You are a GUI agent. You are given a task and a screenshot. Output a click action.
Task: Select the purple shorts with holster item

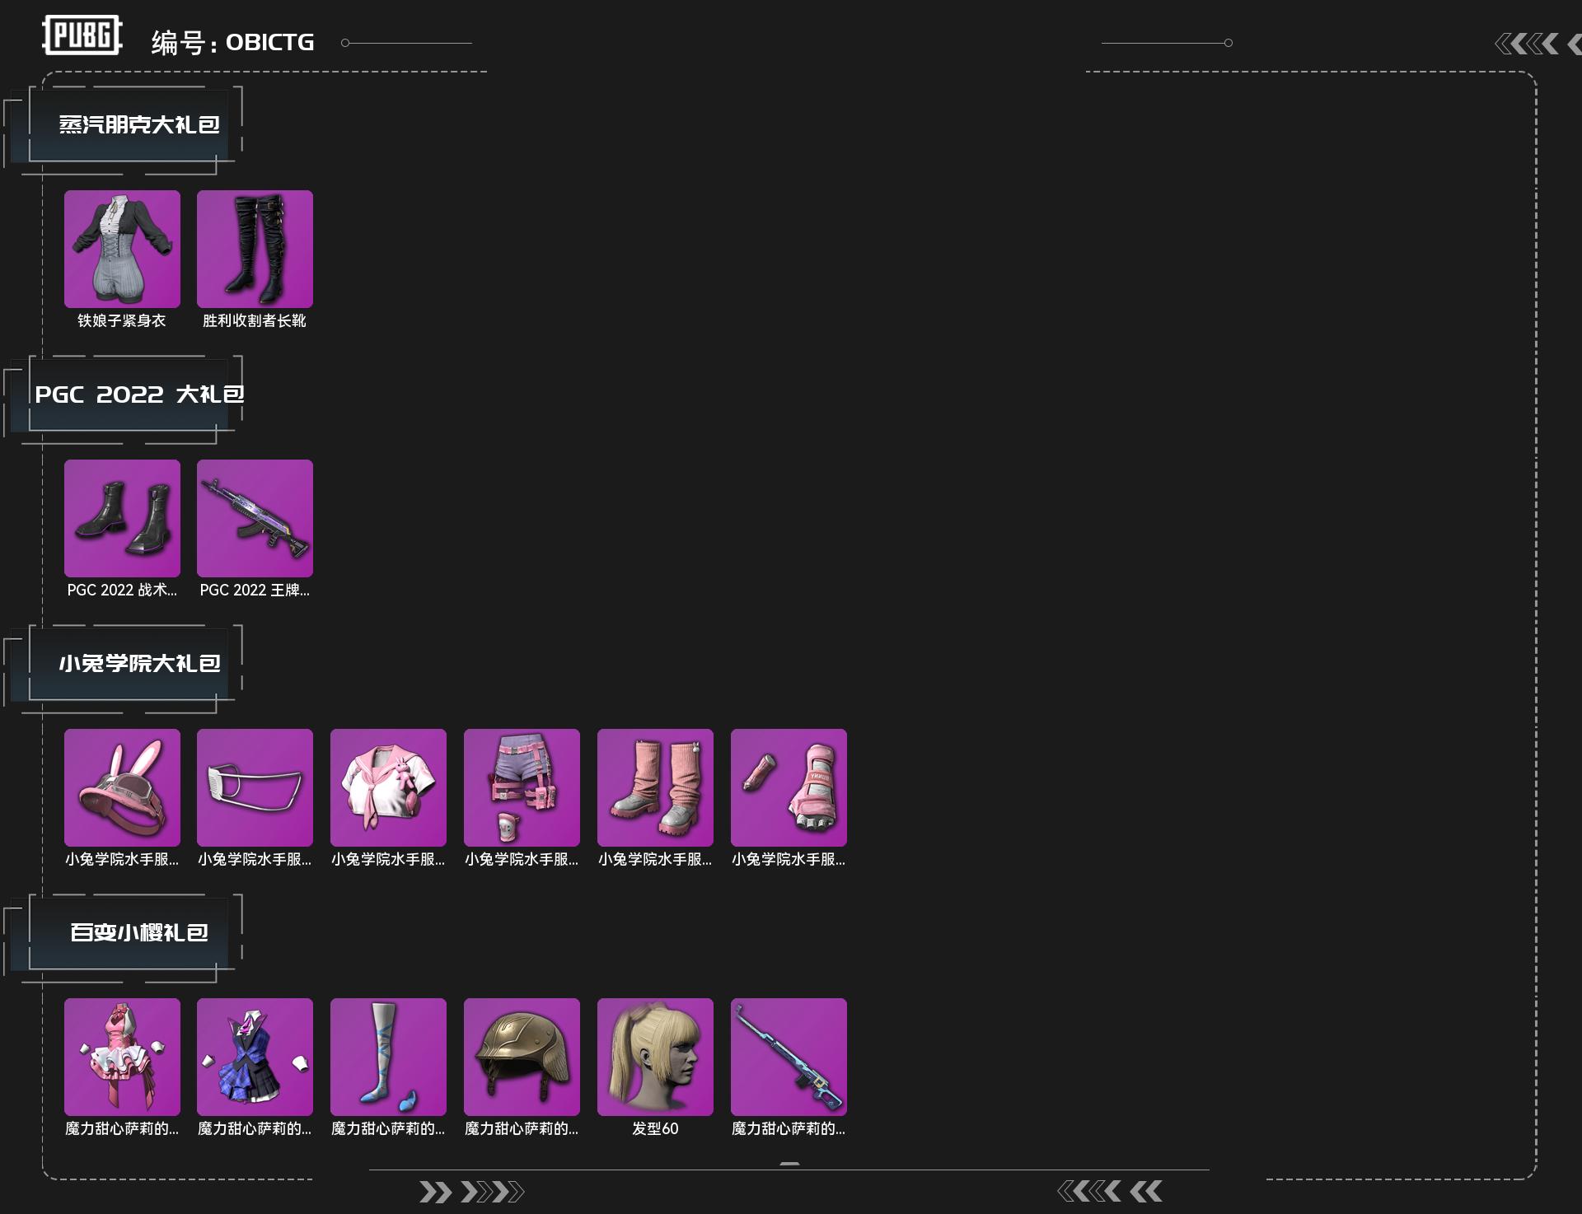pos(522,787)
